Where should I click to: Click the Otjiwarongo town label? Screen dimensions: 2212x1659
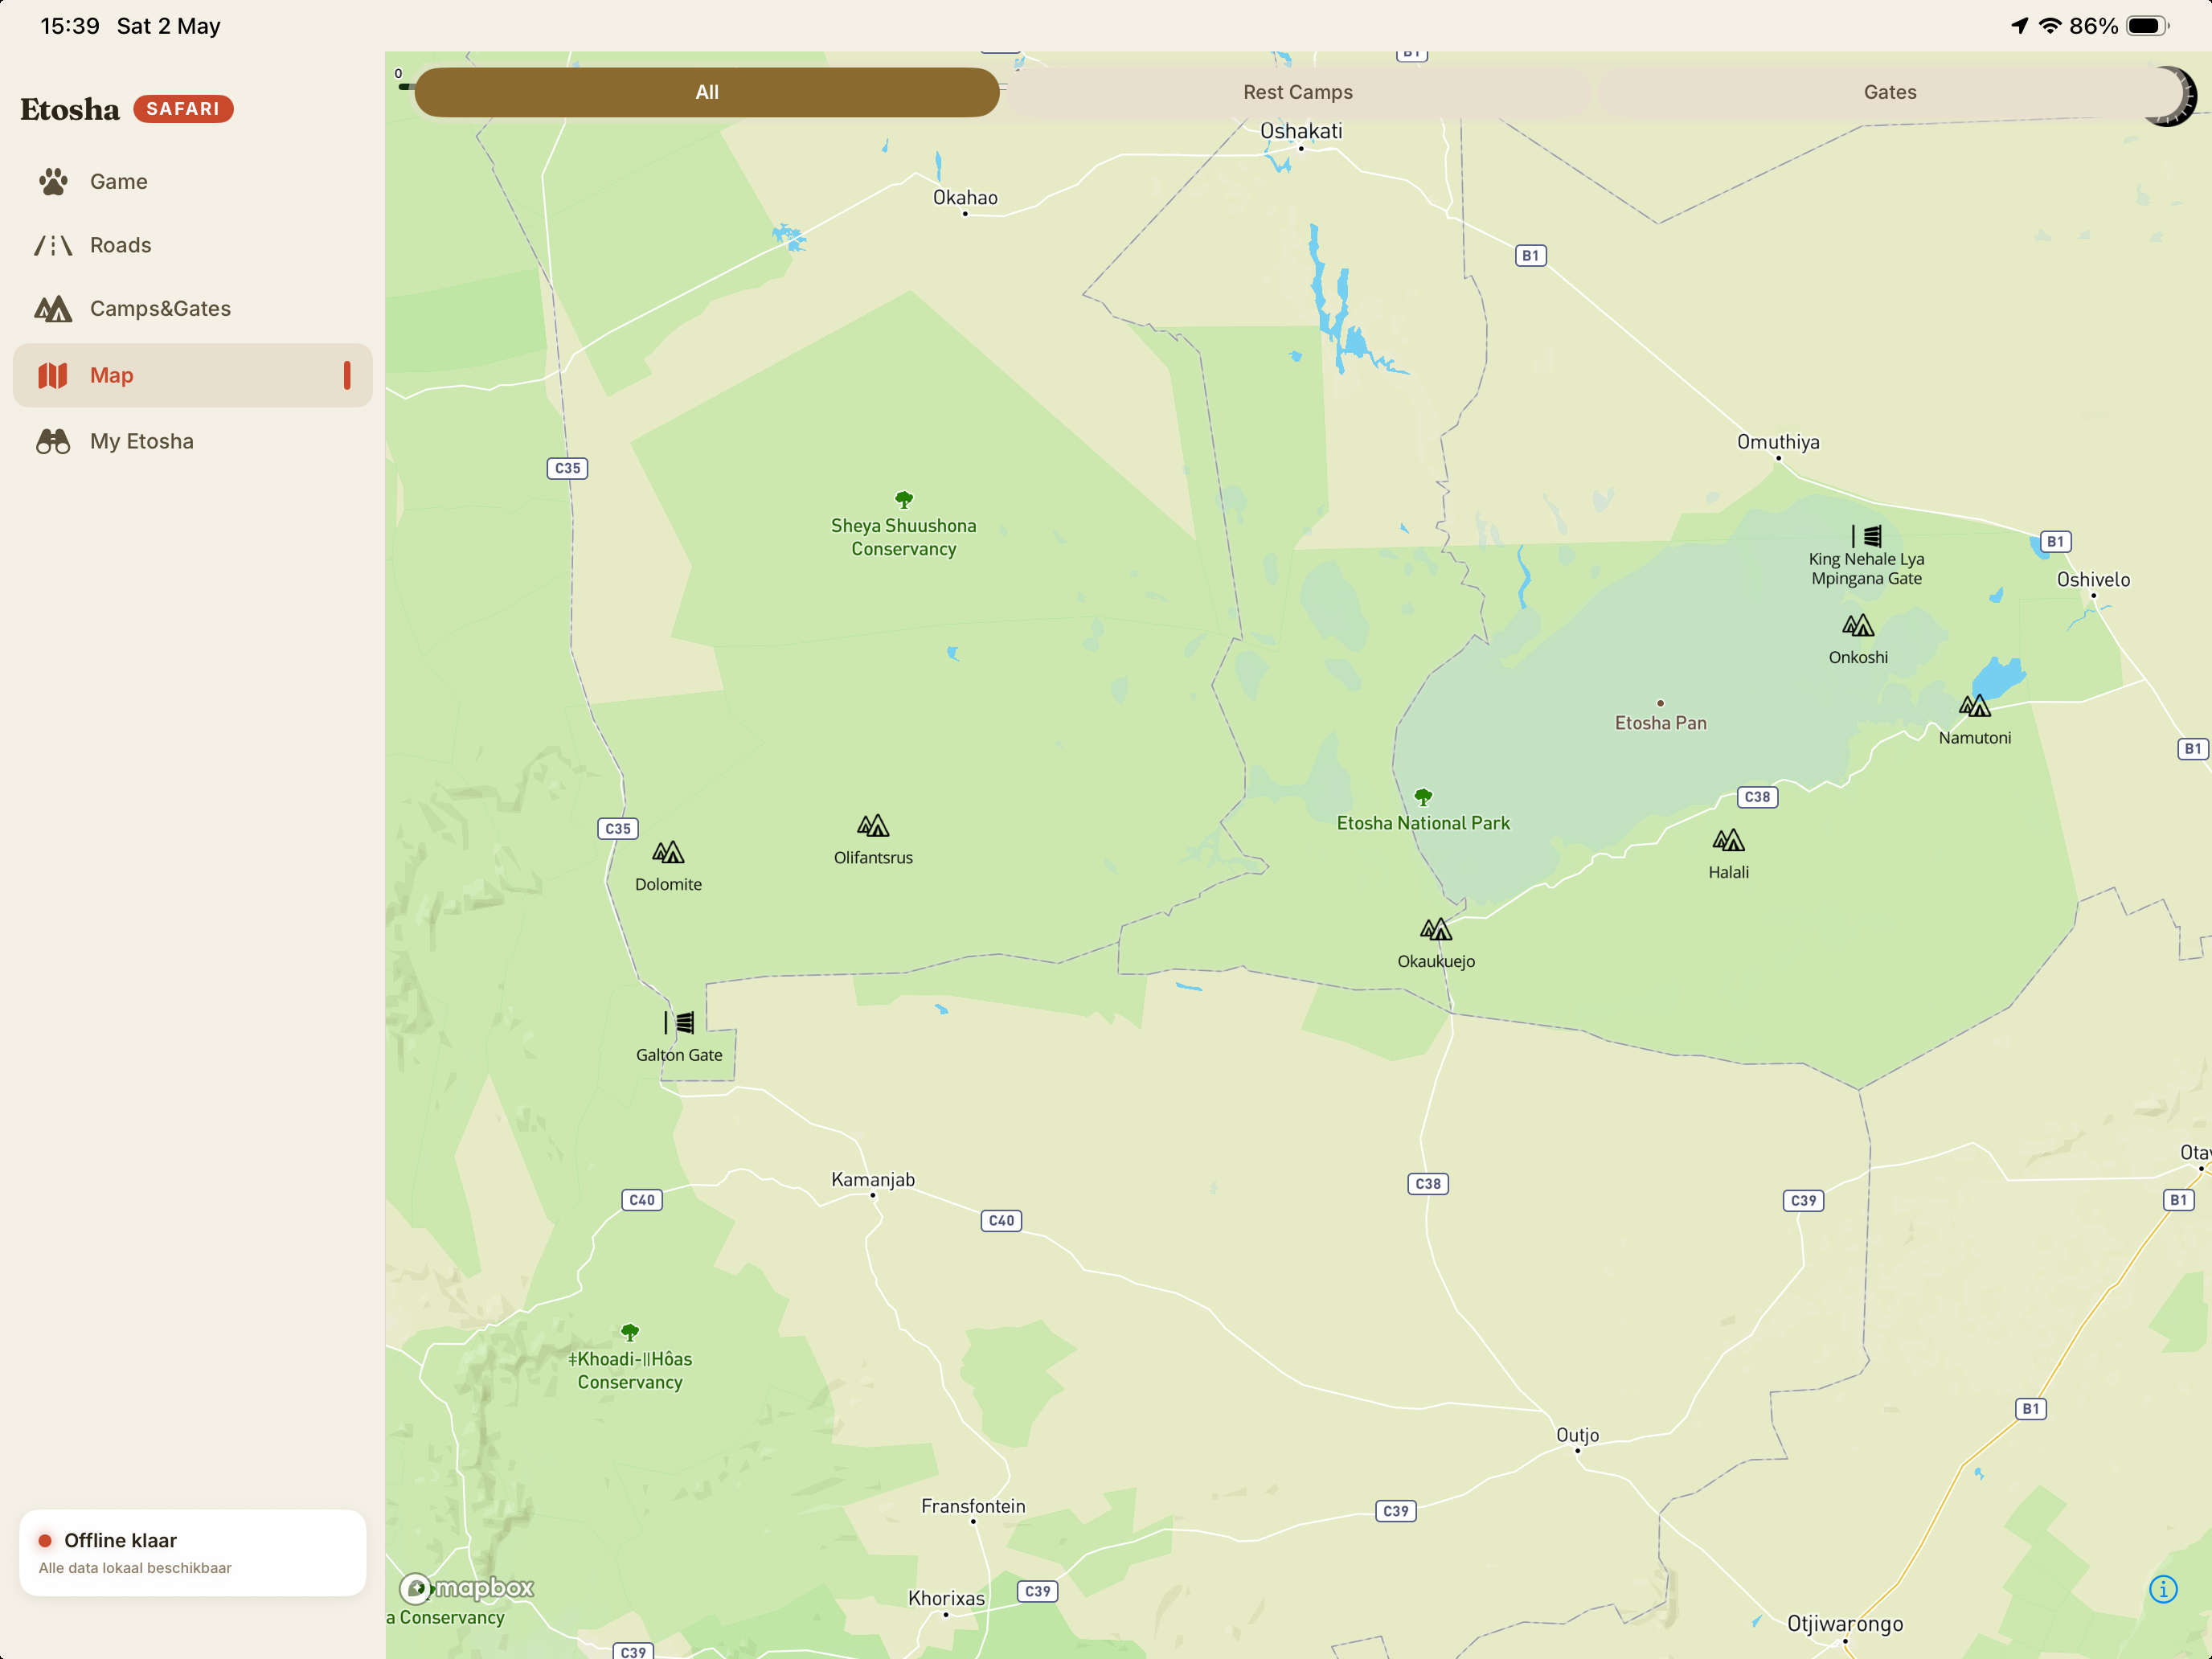tap(1845, 1624)
